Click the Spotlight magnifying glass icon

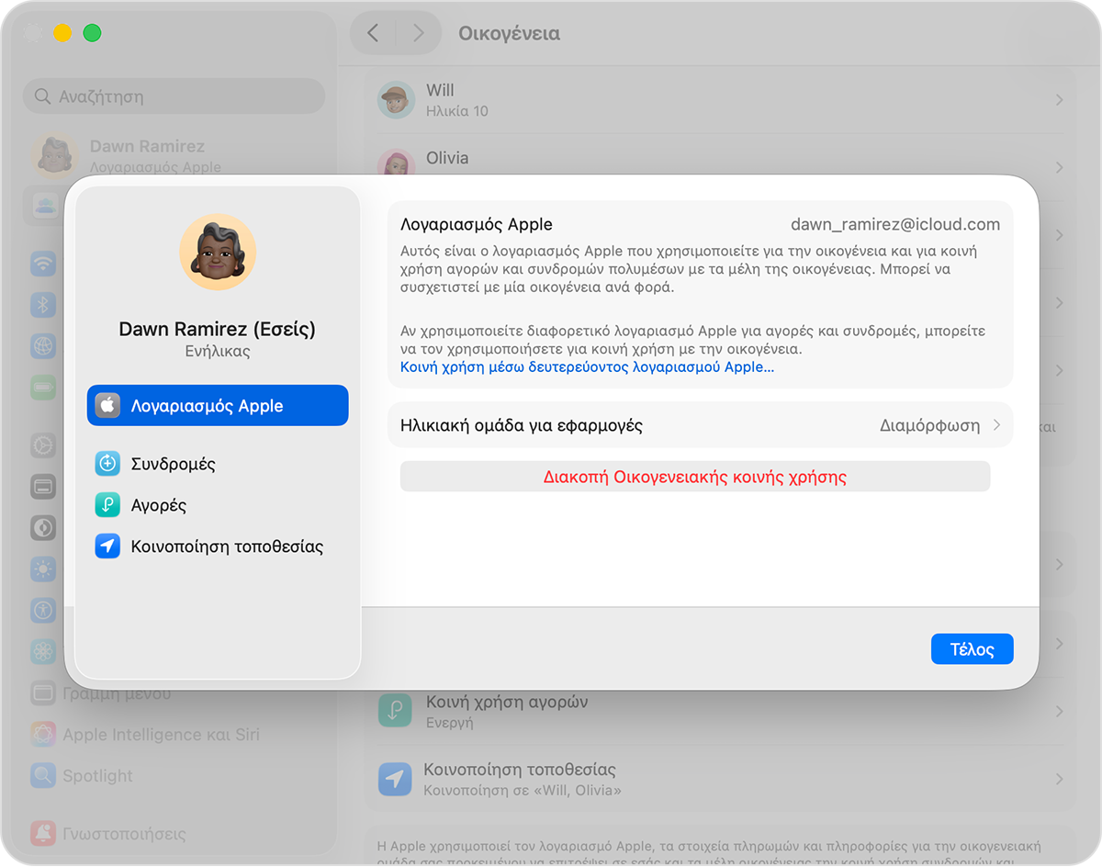(x=43, y=775)
